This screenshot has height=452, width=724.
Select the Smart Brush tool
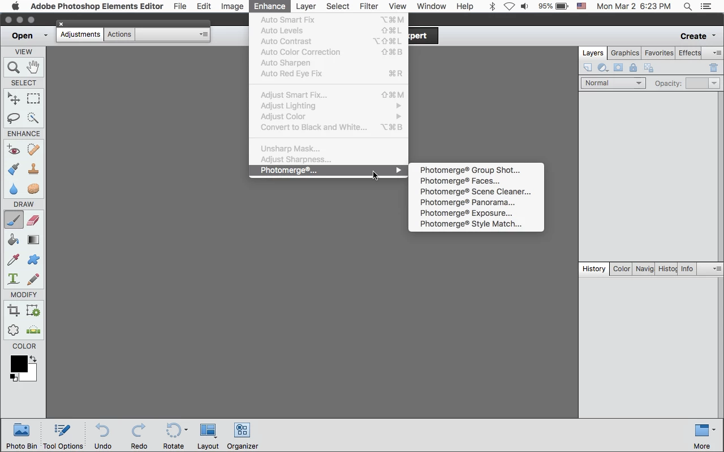click(x=14, y=169)
